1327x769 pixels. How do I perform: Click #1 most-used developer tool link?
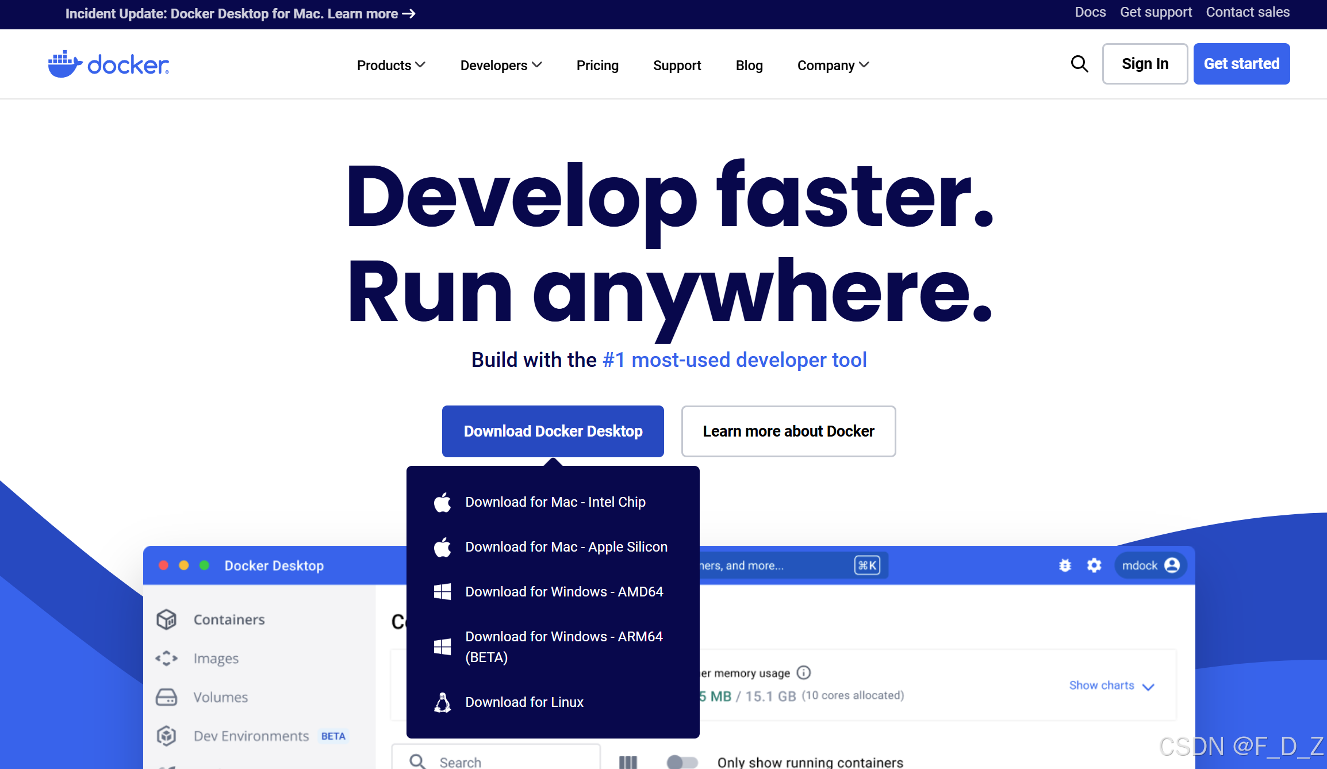pyautogui.click(x=734, y=359)
